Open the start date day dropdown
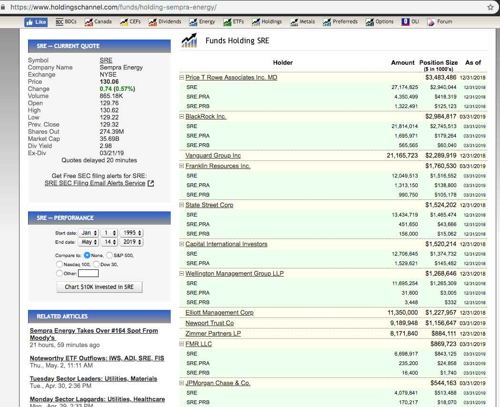The width and height of the screenshot is (500, 407). (x=110, y=233)
